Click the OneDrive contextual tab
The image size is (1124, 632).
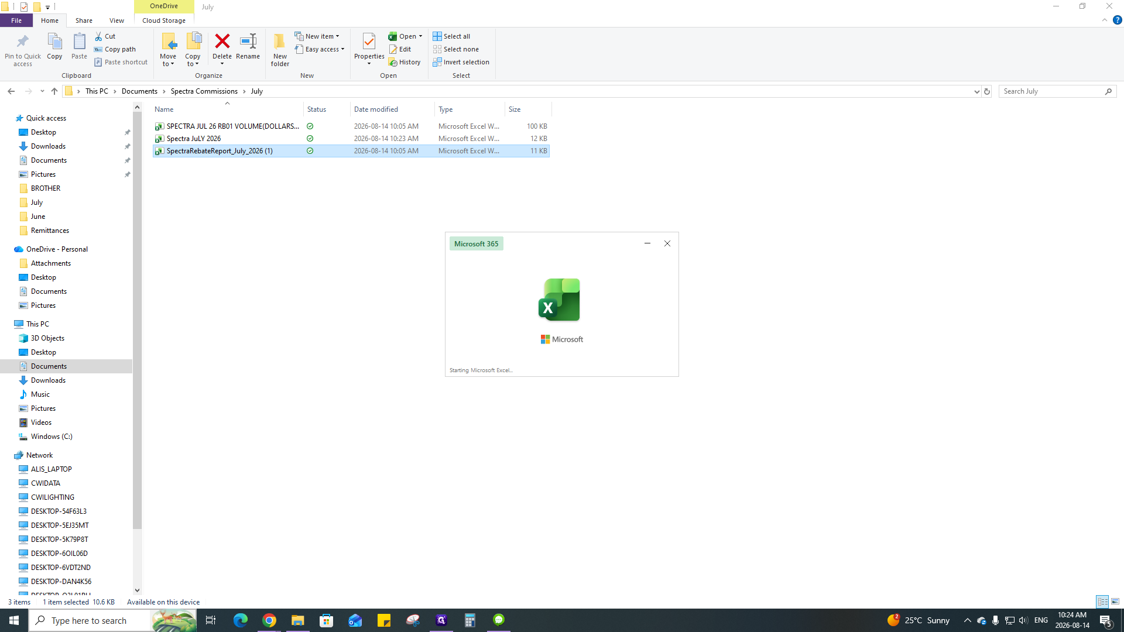tap(164, 6)
